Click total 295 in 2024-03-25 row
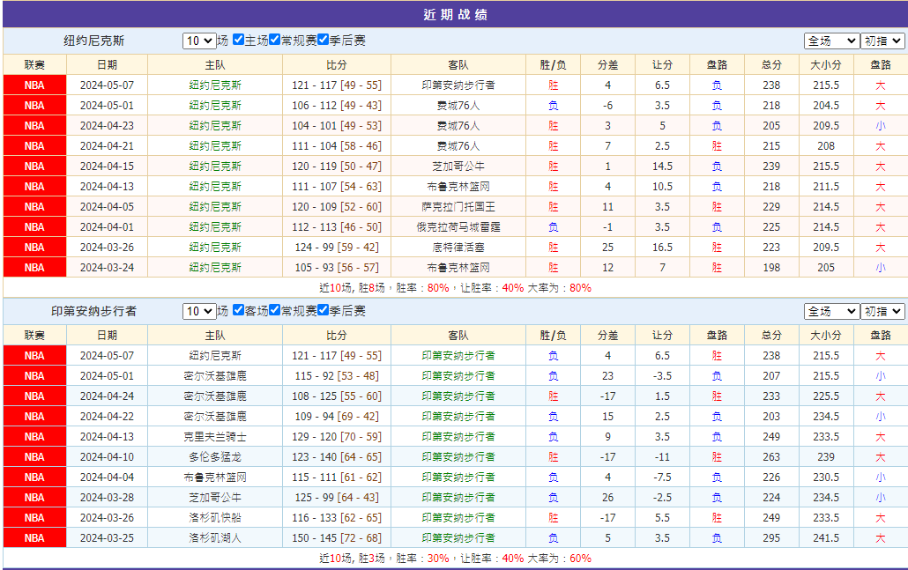 tap(771, 537)
